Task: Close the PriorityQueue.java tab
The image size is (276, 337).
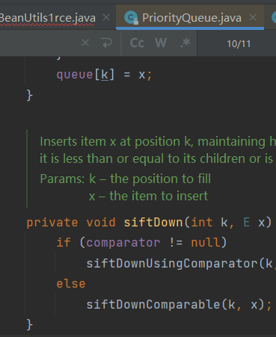Action: coord(253,18)
